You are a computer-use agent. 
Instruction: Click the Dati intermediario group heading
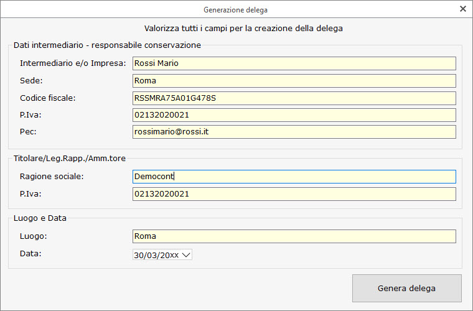pyautogui.click(x=107, y=45)
